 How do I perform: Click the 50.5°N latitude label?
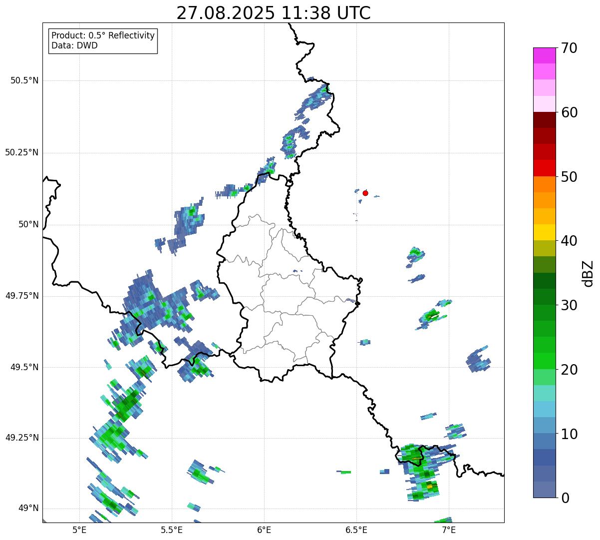(x=24, y=80)
